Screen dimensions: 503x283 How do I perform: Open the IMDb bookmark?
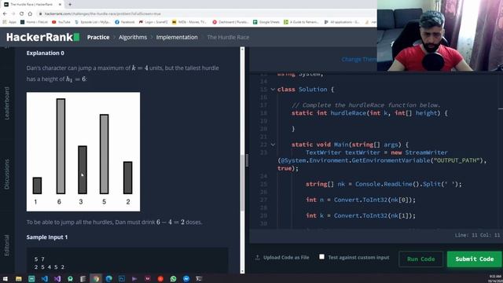[189, 22]
